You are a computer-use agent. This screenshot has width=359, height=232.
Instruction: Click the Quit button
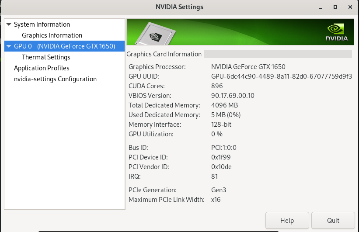pyautogui.click(x=333, y=220)
